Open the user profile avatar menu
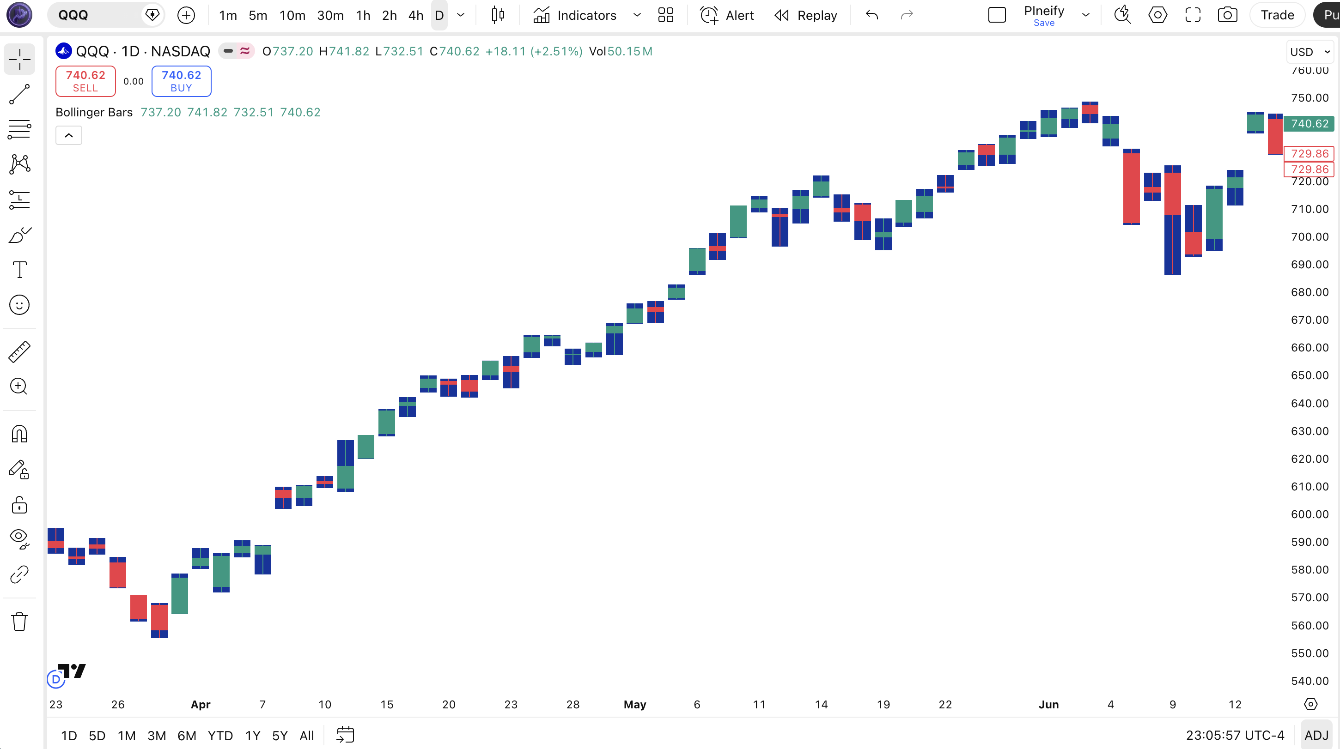The width and height of the screenshot is (1340, 749). coord(19,15)
